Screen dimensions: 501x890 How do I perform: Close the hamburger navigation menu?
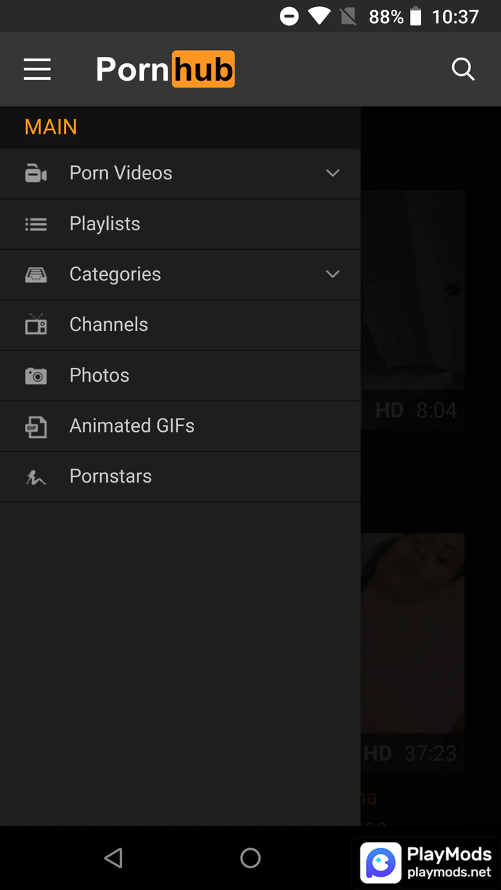[37, 70]
